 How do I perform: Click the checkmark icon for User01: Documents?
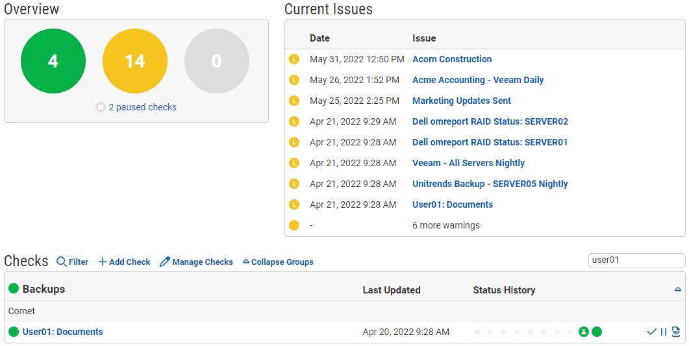pos(651,332)
